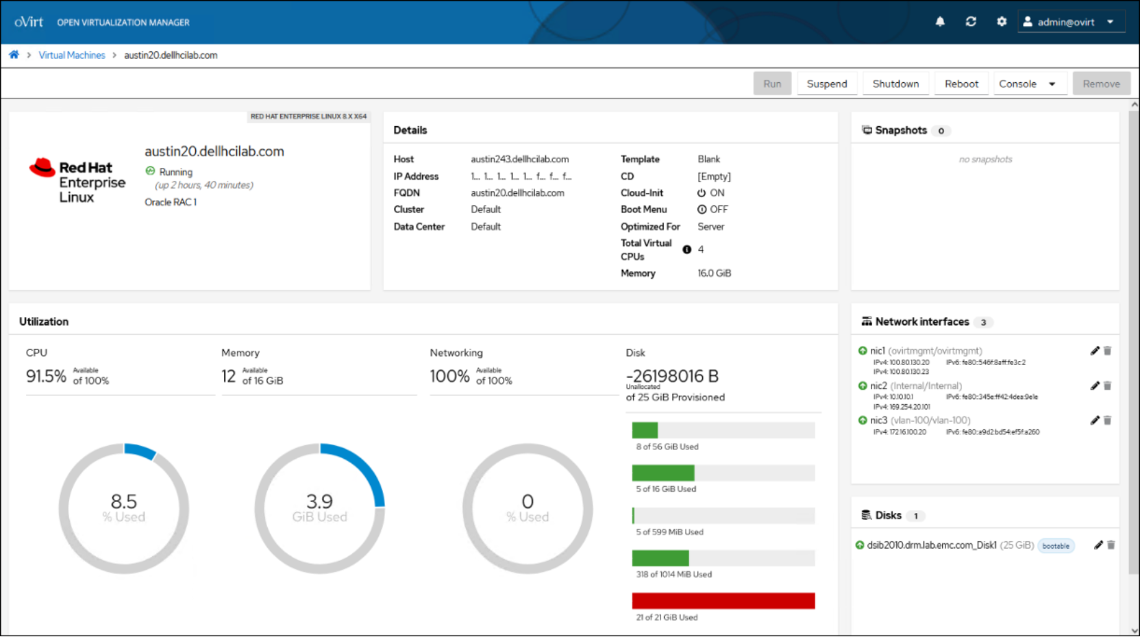This screenshot has width=1140, height=637.
Task: Click the Shutdown button
Action: (x=895, y=84)
